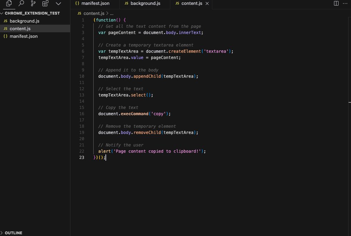The height and width of the screenshot is (236, 351).
Task: Click JS icon of background.js in explorer
Action: pyautogui.click(x=6, y=21)
